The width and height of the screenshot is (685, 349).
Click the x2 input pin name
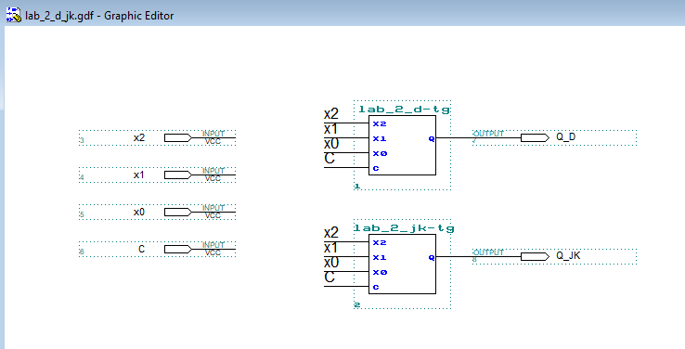click(139, 137)
